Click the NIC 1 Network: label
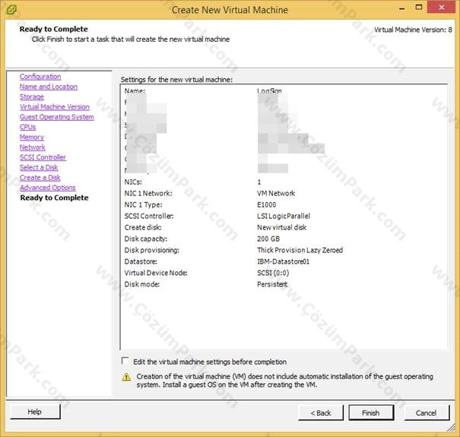This screenshot has height=437, width=460. [x=148, y=193]
